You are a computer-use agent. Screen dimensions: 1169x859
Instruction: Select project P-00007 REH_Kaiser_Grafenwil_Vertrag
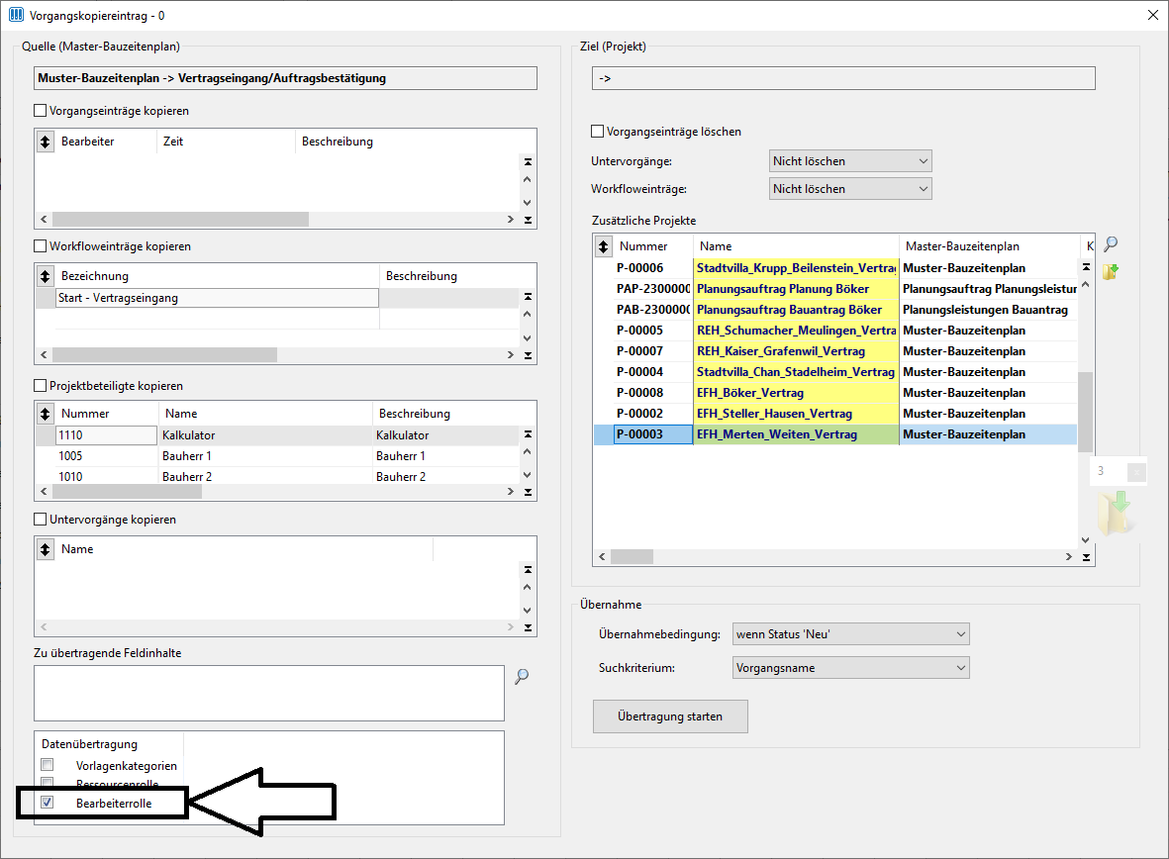[x=835, y=351]
